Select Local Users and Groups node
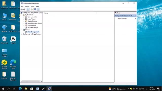This screenshot has height=91, width=162. click(x=35, y=23)
